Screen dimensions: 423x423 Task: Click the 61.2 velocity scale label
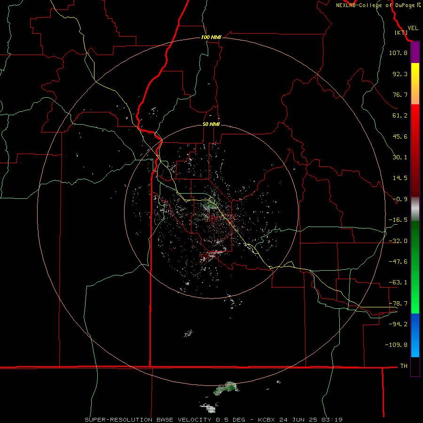click(400, 116)
